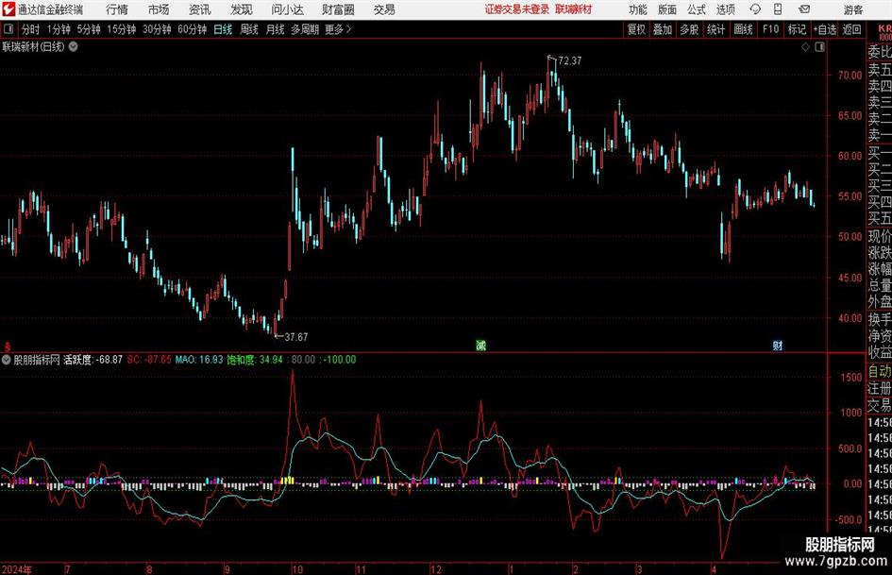Viewport: 892px width, 575px height.
Task: Switch to the 分时 chart period
Action: point(30,29)
